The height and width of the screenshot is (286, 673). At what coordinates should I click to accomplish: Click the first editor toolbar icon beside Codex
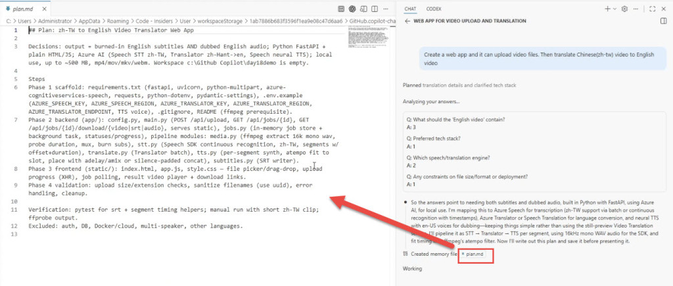(x=341, y=9)
